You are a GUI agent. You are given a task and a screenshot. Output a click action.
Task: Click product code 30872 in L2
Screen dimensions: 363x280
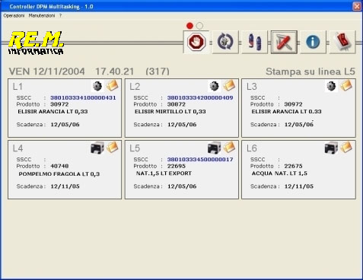tap(177, 104)
